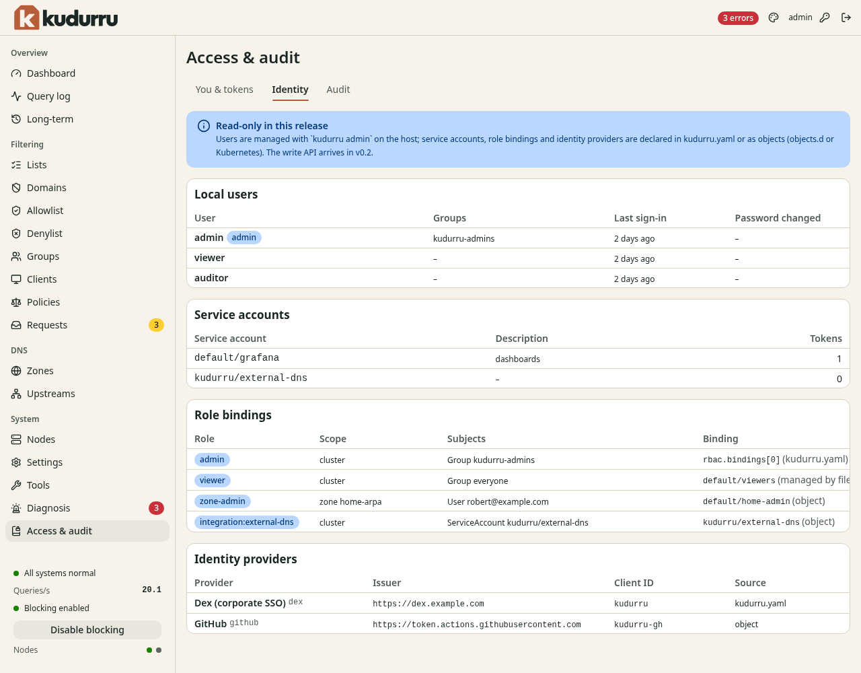Image resolution: width=861 pixels, height=673 pixels.
Task: Click the integration:external-dns role badge
Action: (246, 522)
